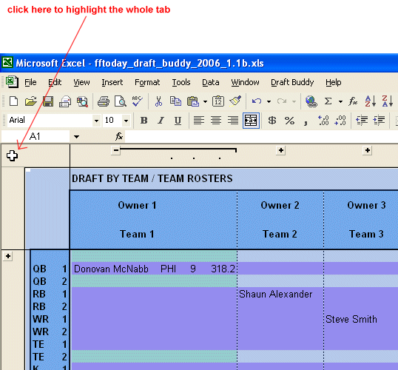Increase decimal places icon
The height and width of the screenshot is (370, 398).
[323, 120]
